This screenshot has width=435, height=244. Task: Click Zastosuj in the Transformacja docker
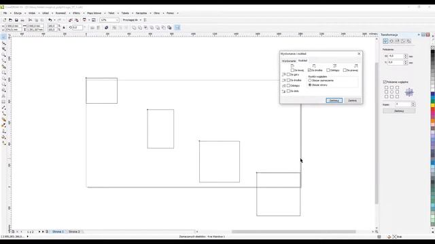click(x=399, y=111)
